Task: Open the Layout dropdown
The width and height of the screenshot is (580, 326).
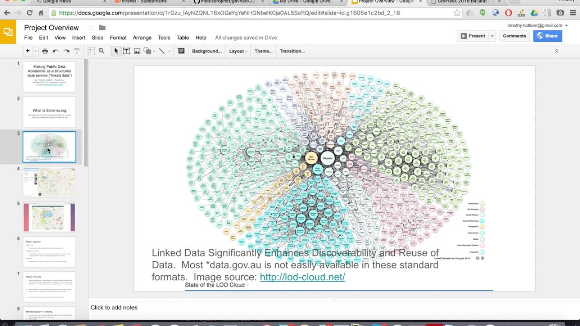Action: [238, 51]
